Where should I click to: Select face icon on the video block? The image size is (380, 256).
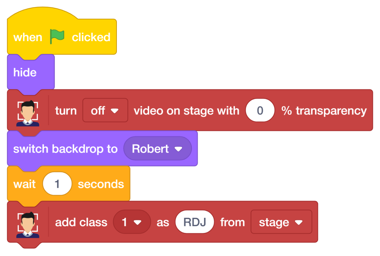(x=27, y=113)
